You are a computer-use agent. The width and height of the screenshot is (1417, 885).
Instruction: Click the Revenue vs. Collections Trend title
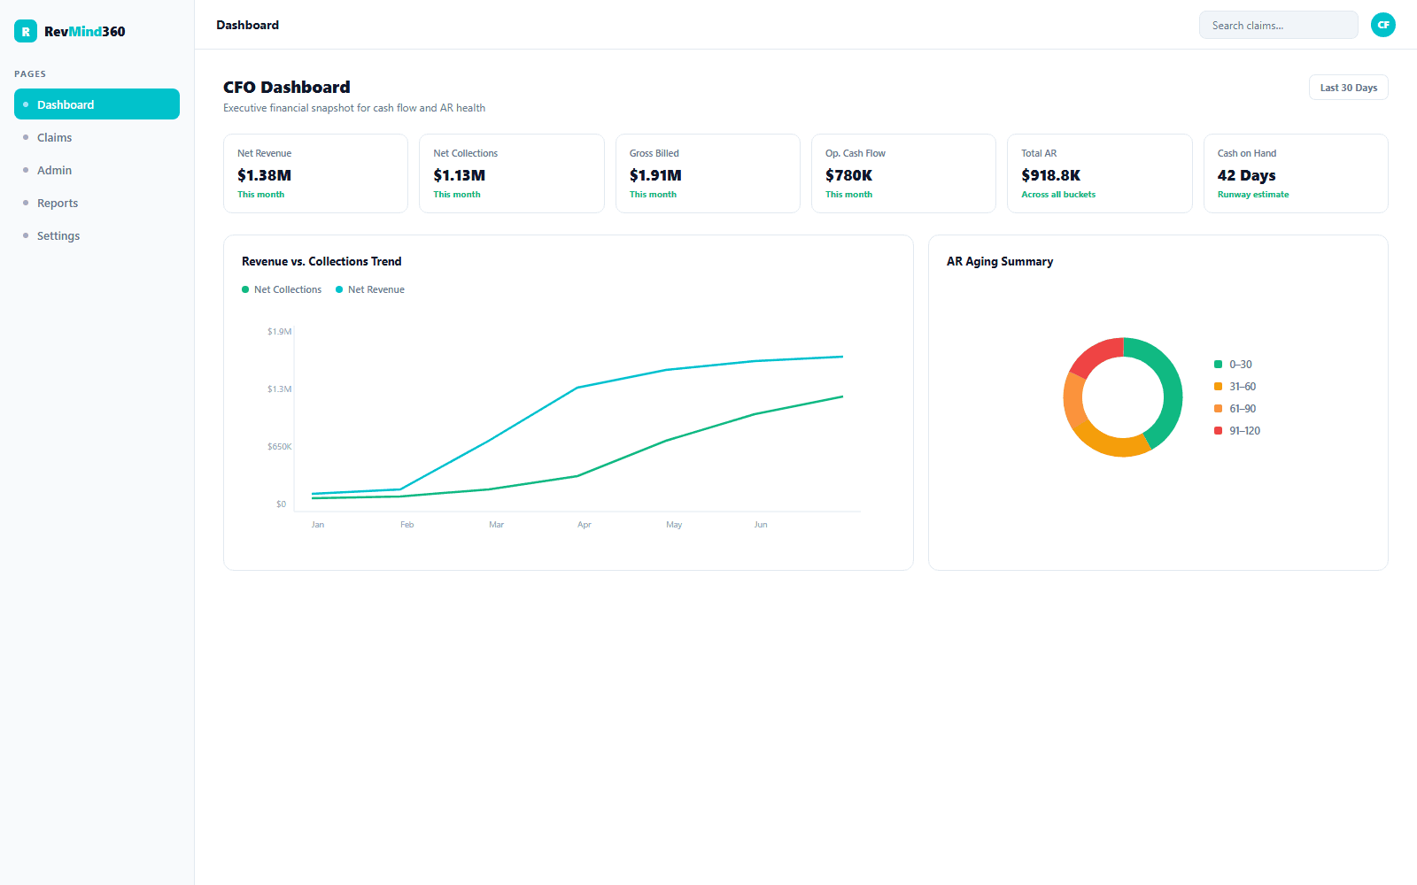321,261
